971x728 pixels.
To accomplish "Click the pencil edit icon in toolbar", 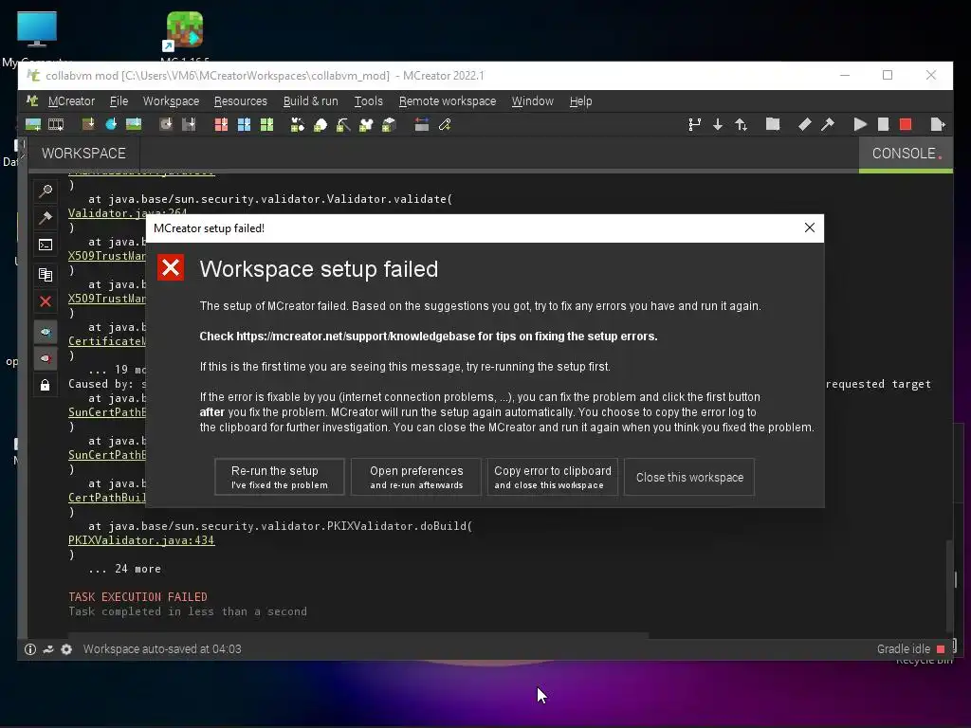I will pyautogui.click(x=445, y=125).
